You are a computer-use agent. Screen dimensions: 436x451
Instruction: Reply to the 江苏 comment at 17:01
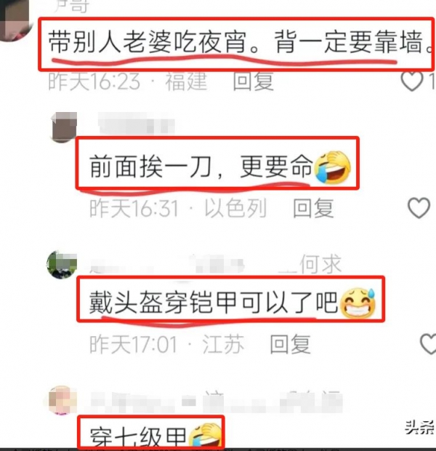click(x=290, y=344)
